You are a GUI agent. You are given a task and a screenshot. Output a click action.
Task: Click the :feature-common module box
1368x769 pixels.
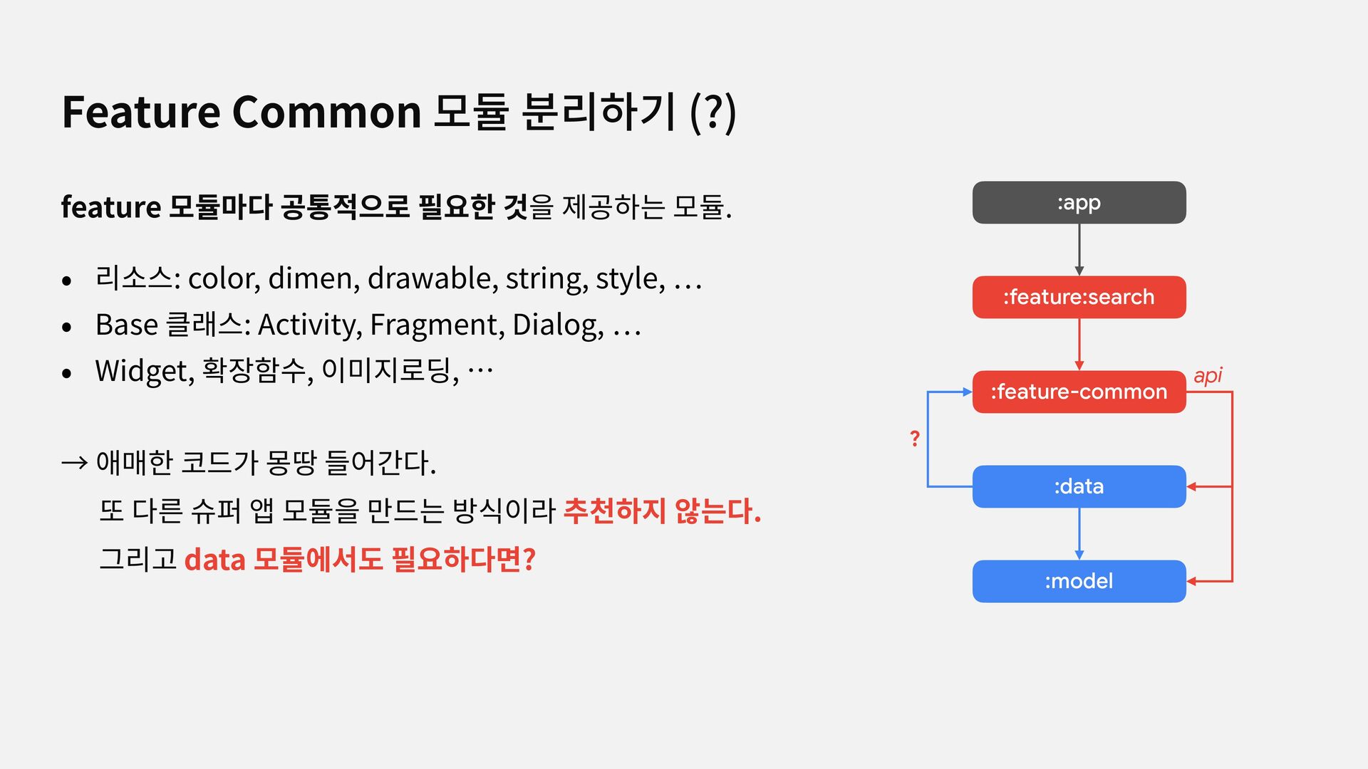click(x=1079, y=392)
